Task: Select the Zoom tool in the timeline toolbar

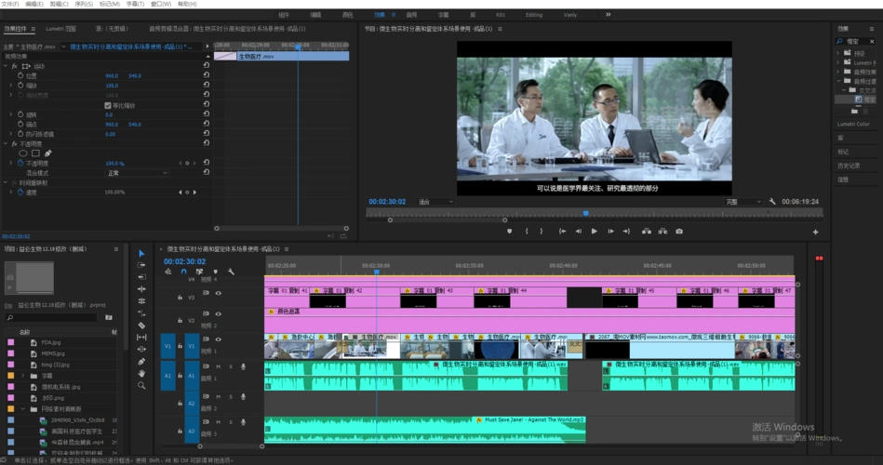Action: (x=141, y=386)
